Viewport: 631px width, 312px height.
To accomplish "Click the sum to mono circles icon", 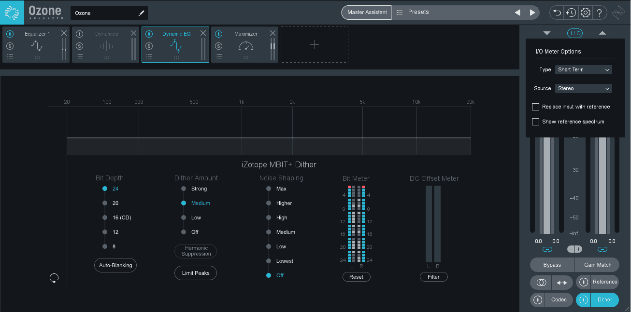I will tap(541, 283).
